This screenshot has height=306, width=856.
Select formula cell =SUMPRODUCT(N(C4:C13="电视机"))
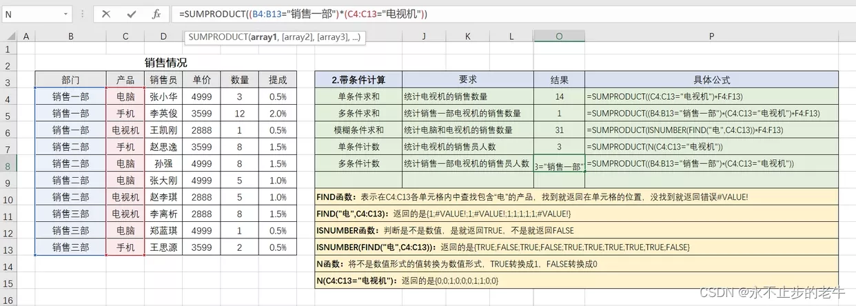(712, 147)
